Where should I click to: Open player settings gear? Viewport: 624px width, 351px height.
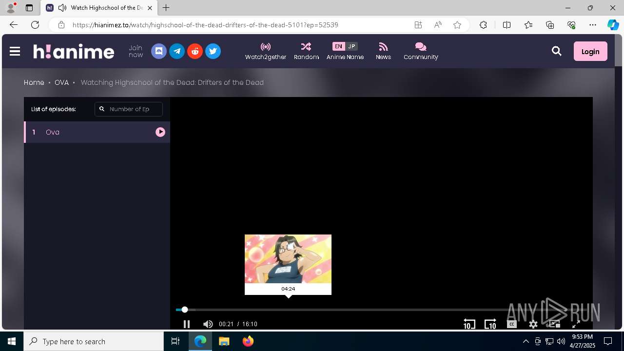[x=533, y=324]
